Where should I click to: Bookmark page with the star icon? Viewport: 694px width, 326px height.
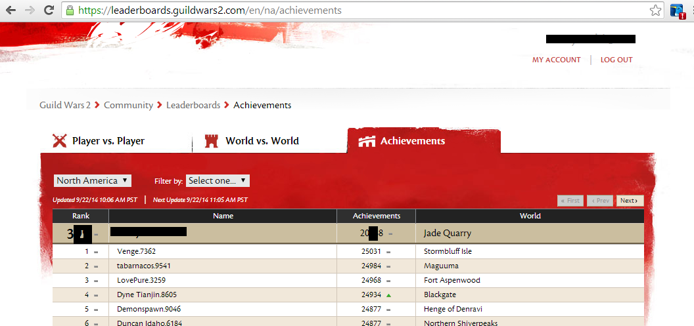655,10
